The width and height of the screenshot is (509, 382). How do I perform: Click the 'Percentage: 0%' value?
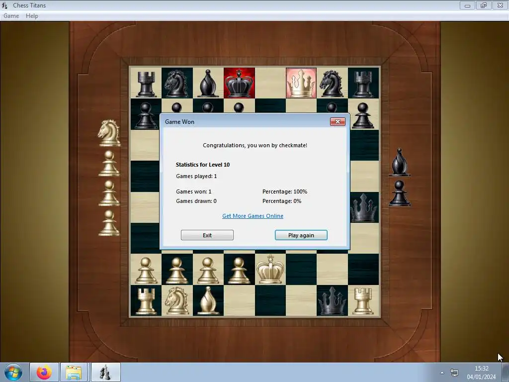click(x=282, y=201)
